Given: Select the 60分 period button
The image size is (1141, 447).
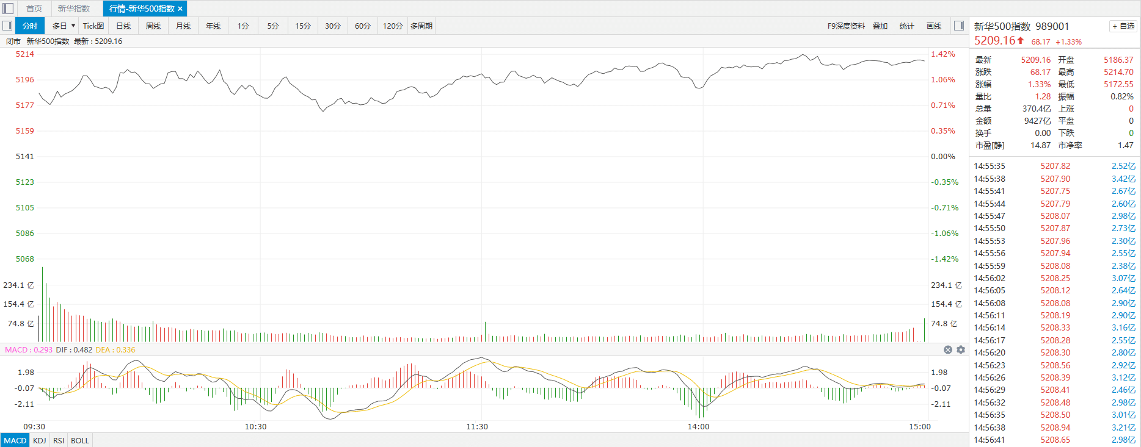Looking at the screenshot, I should tap(362, 26).
